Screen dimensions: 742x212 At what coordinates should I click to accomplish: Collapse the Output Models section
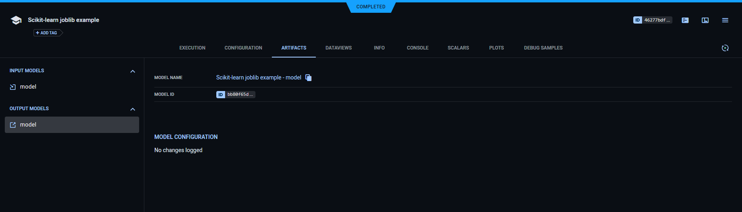coord(133,109)
